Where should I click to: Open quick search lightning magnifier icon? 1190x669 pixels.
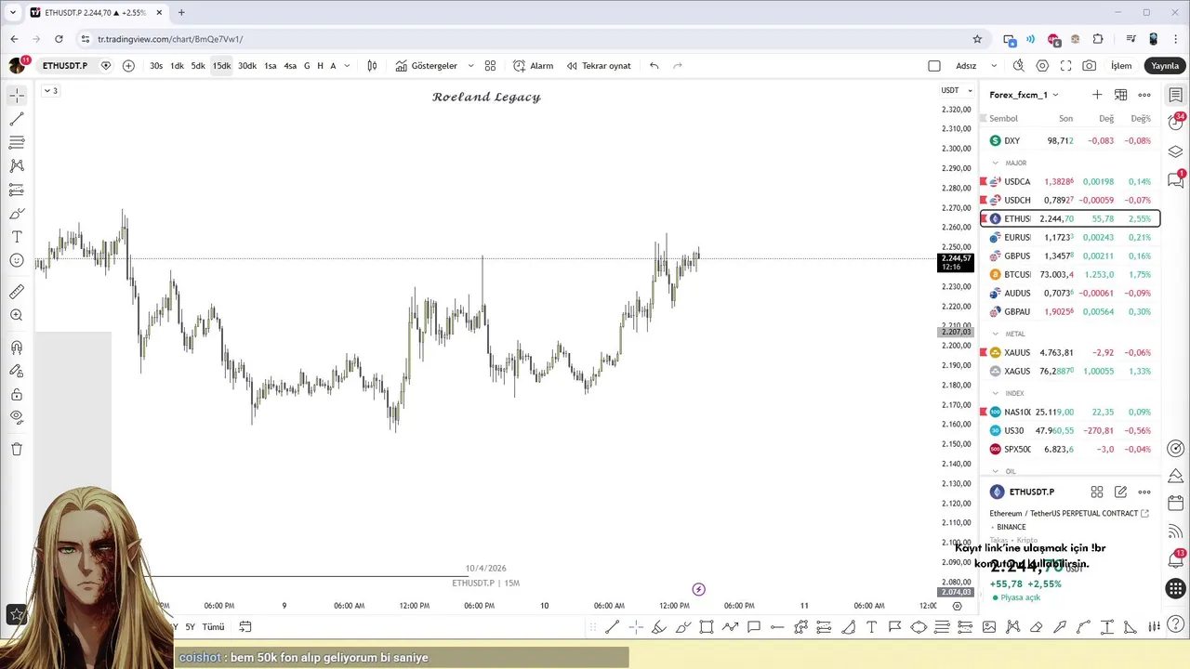[1019, 66]
